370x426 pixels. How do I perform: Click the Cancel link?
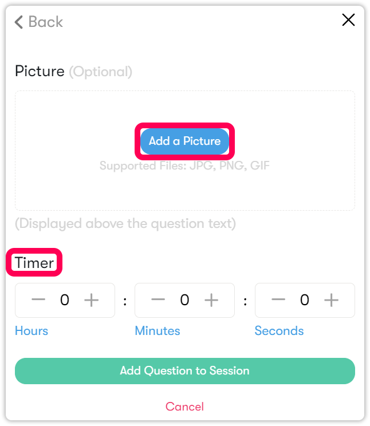[x=184, y=407]
